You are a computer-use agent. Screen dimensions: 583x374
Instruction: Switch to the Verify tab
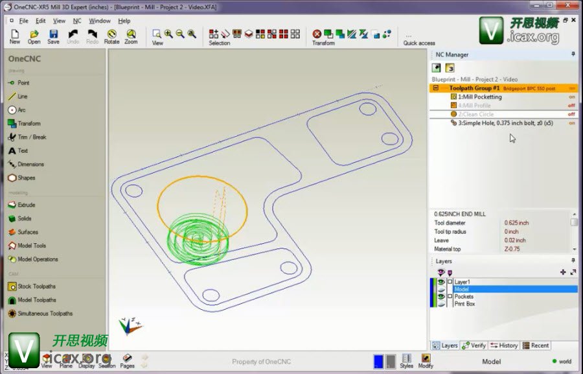click(474, 345)
